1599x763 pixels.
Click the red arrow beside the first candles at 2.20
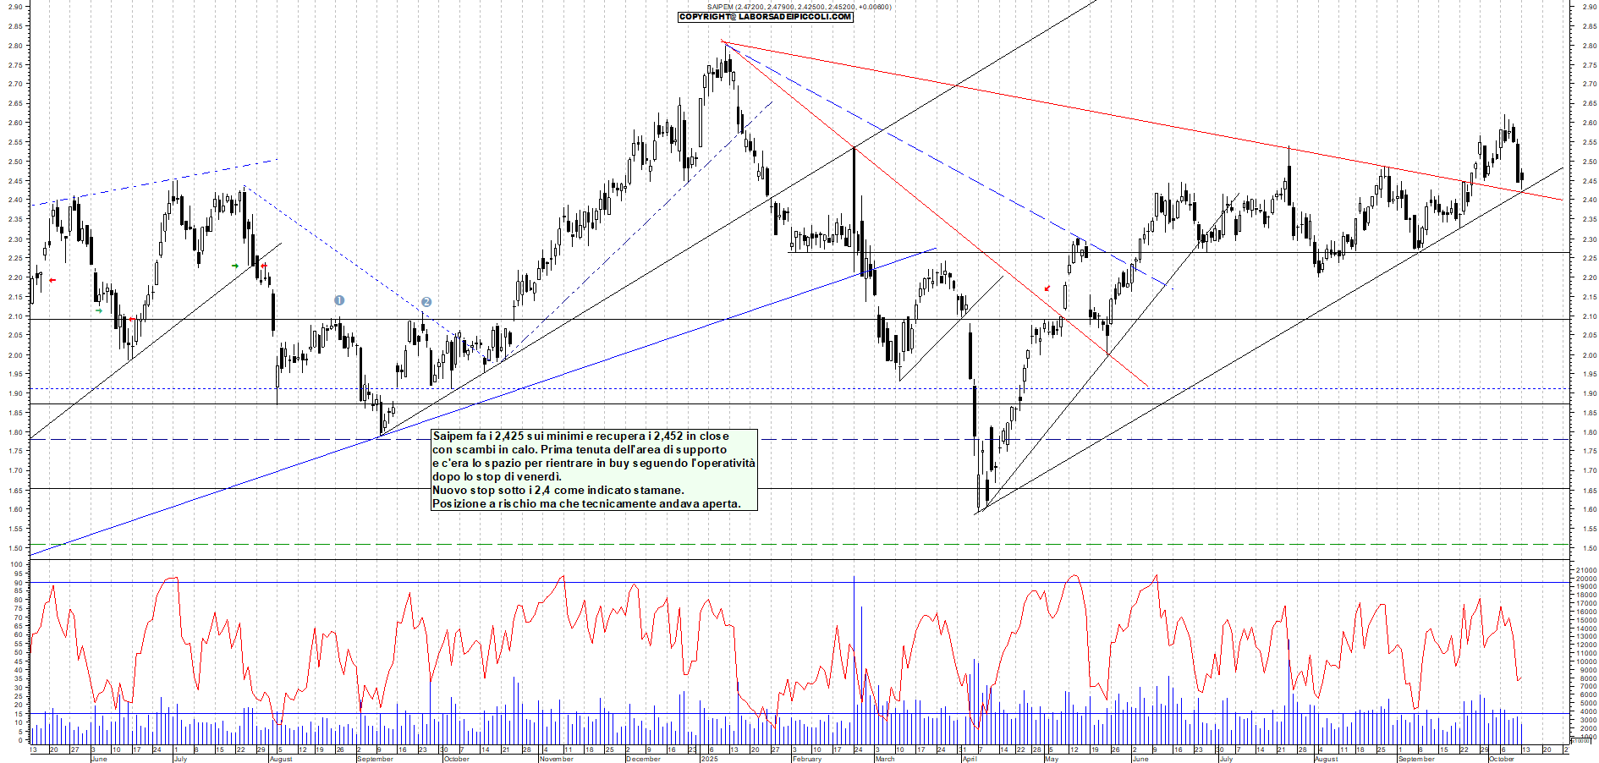pos(52,280)
